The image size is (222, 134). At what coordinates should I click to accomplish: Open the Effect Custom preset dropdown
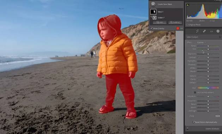tap(201, 42)
